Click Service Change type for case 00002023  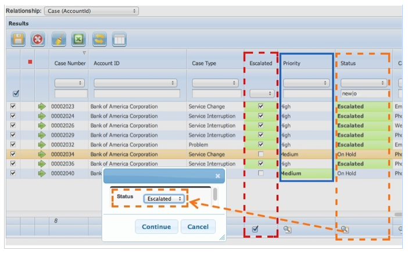pos(206,106)
